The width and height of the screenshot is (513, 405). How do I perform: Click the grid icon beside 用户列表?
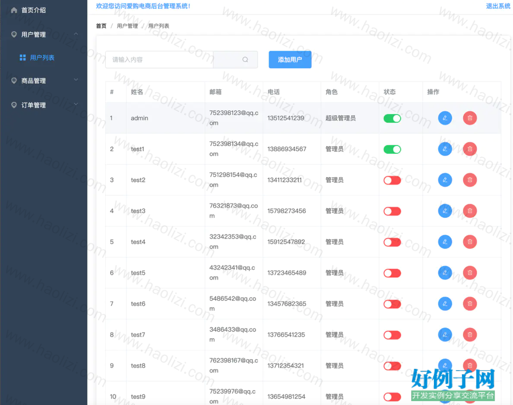point(23,58)
